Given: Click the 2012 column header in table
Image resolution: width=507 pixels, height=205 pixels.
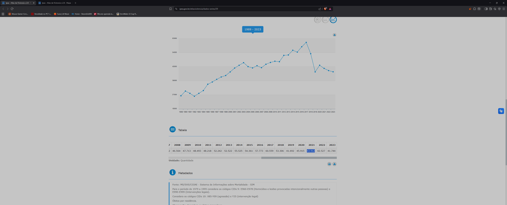Looking at the screenshot, I should coord(218,145).
